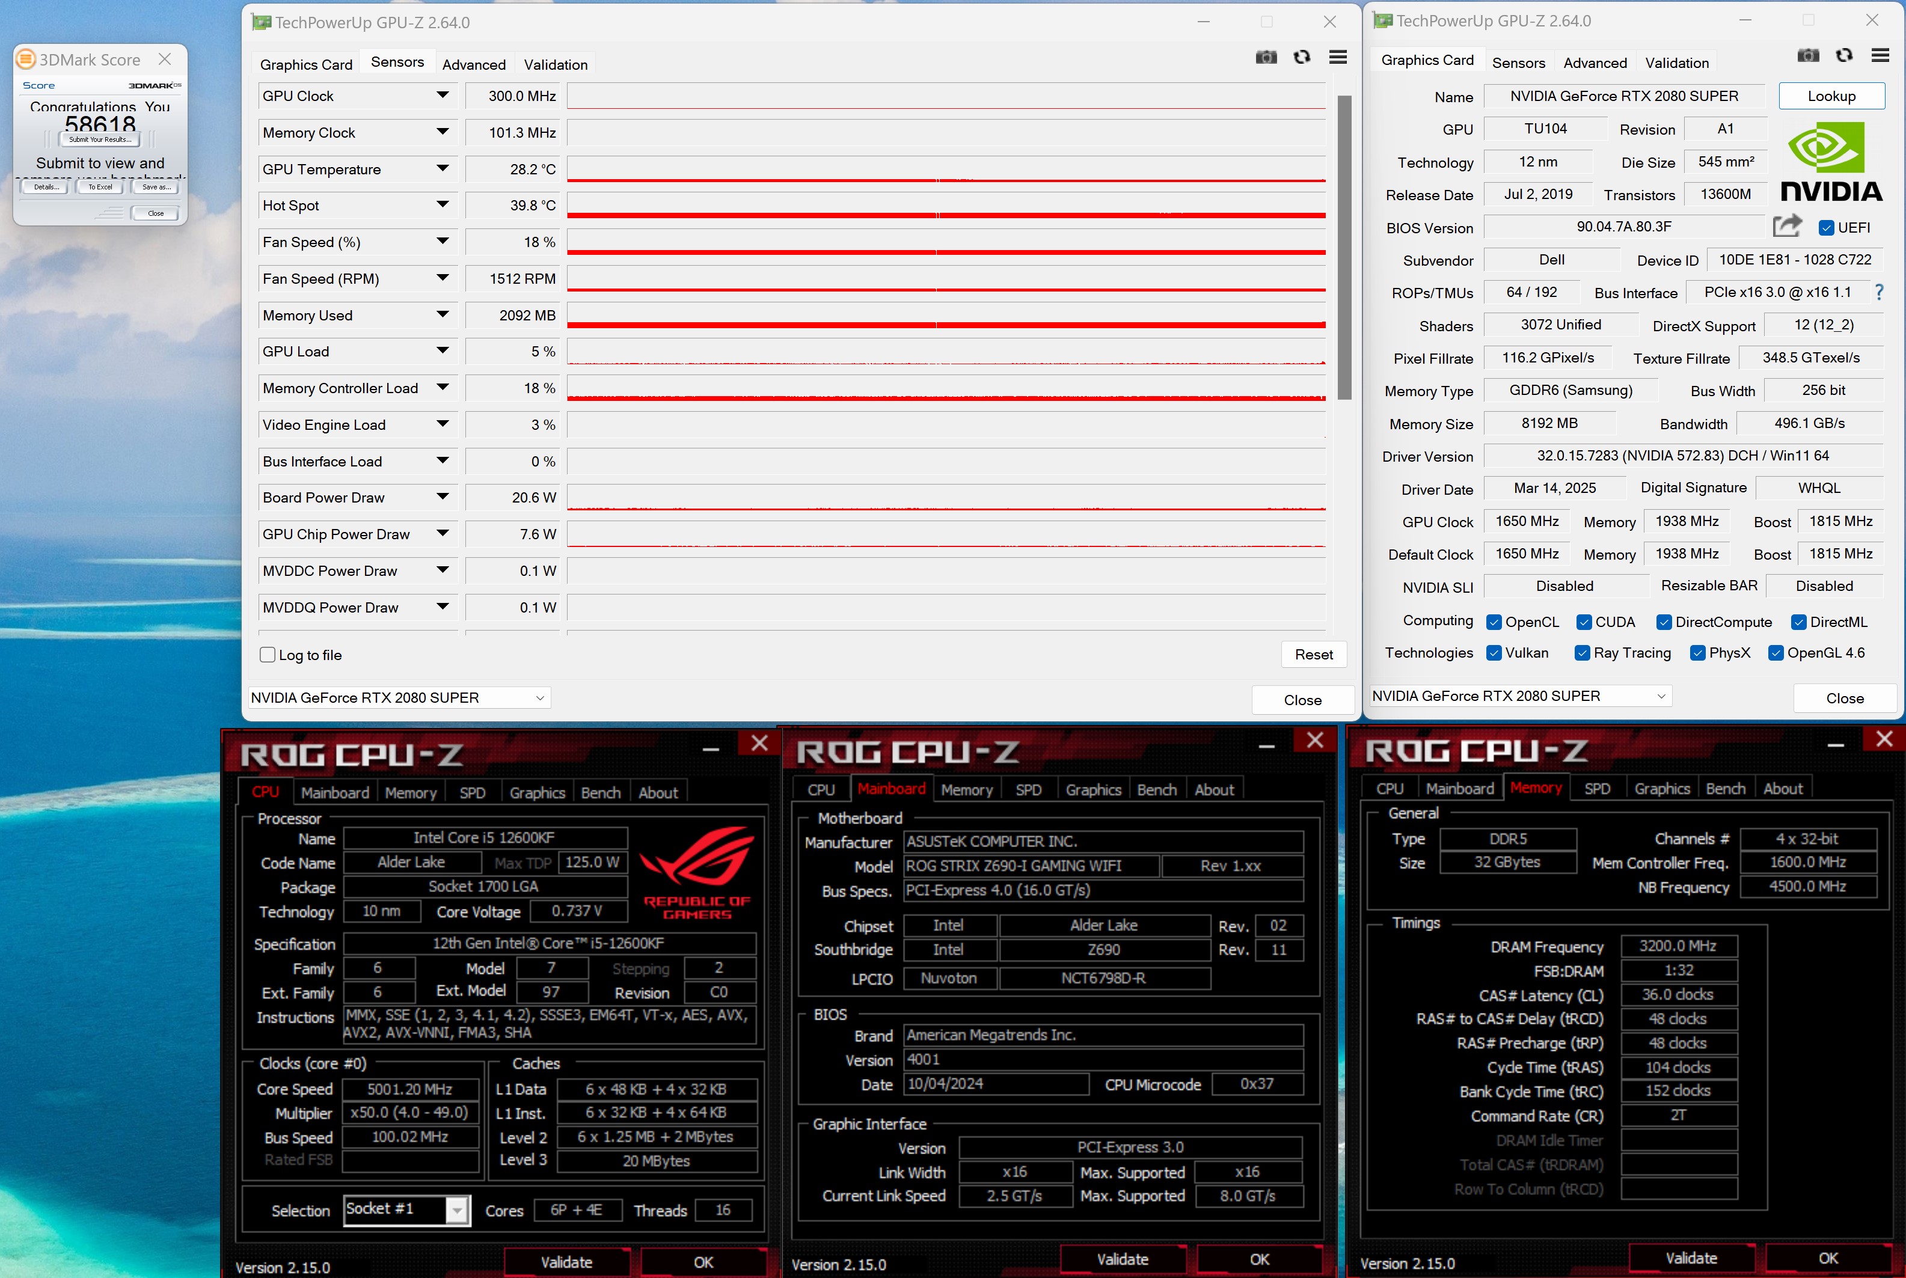Toggle the PhysX checkbox
1906x1278 pixels.
[1697, 653]
